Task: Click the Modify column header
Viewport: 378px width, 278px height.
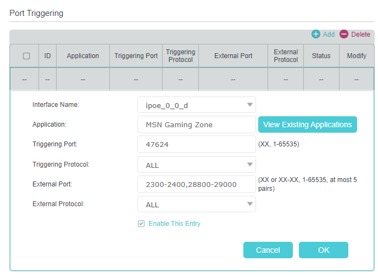Action: point(357,56)
